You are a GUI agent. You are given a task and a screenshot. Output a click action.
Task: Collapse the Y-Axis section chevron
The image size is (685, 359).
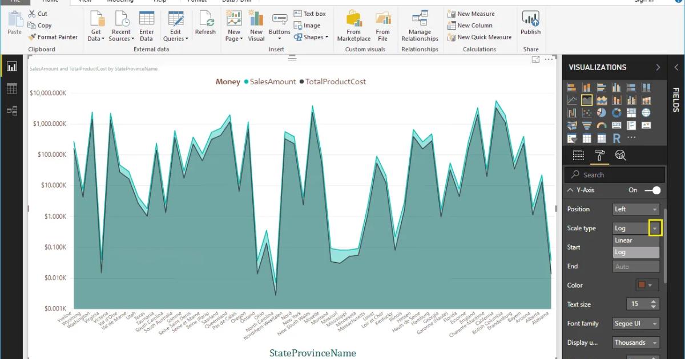pos(570,190)
